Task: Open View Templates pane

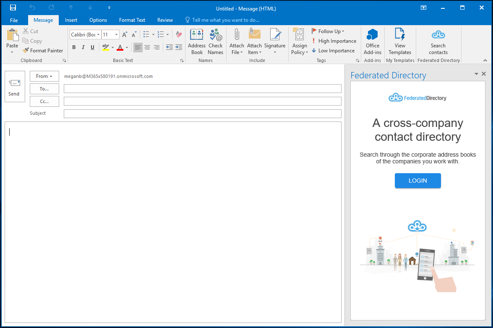Action: point(399,41)
